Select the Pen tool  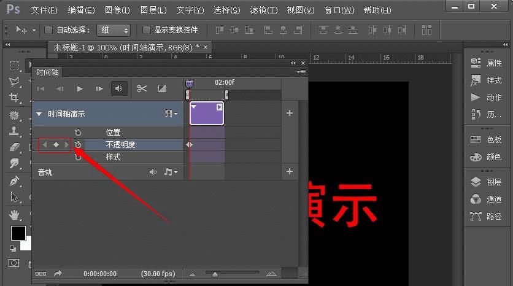(14, 180)
